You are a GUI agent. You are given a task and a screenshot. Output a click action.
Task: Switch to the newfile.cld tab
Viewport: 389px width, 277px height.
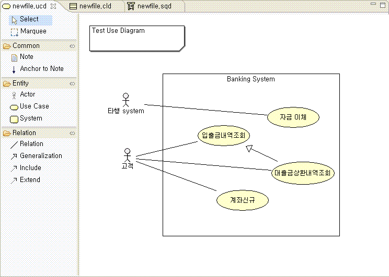click(x=94, y=6)
